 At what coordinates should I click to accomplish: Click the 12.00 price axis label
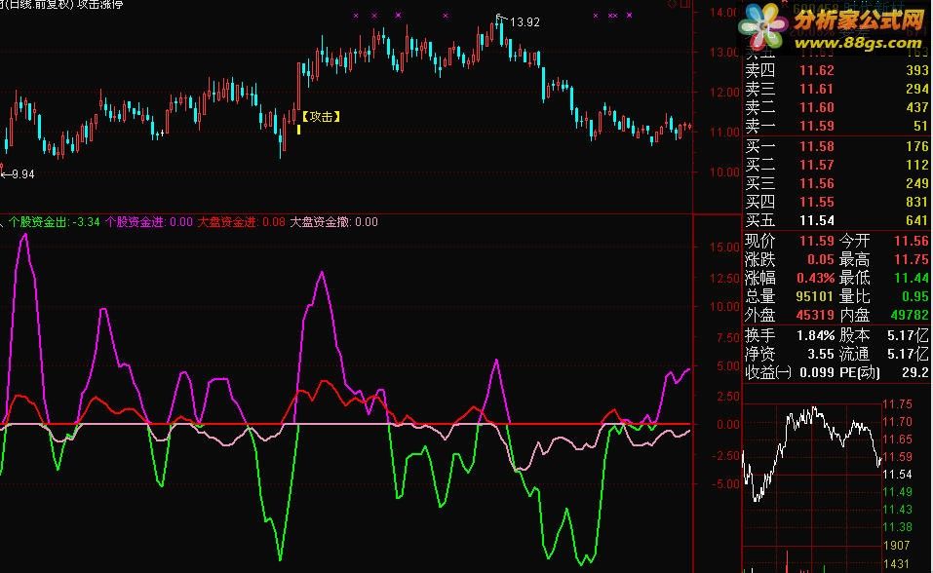[723, 93]
